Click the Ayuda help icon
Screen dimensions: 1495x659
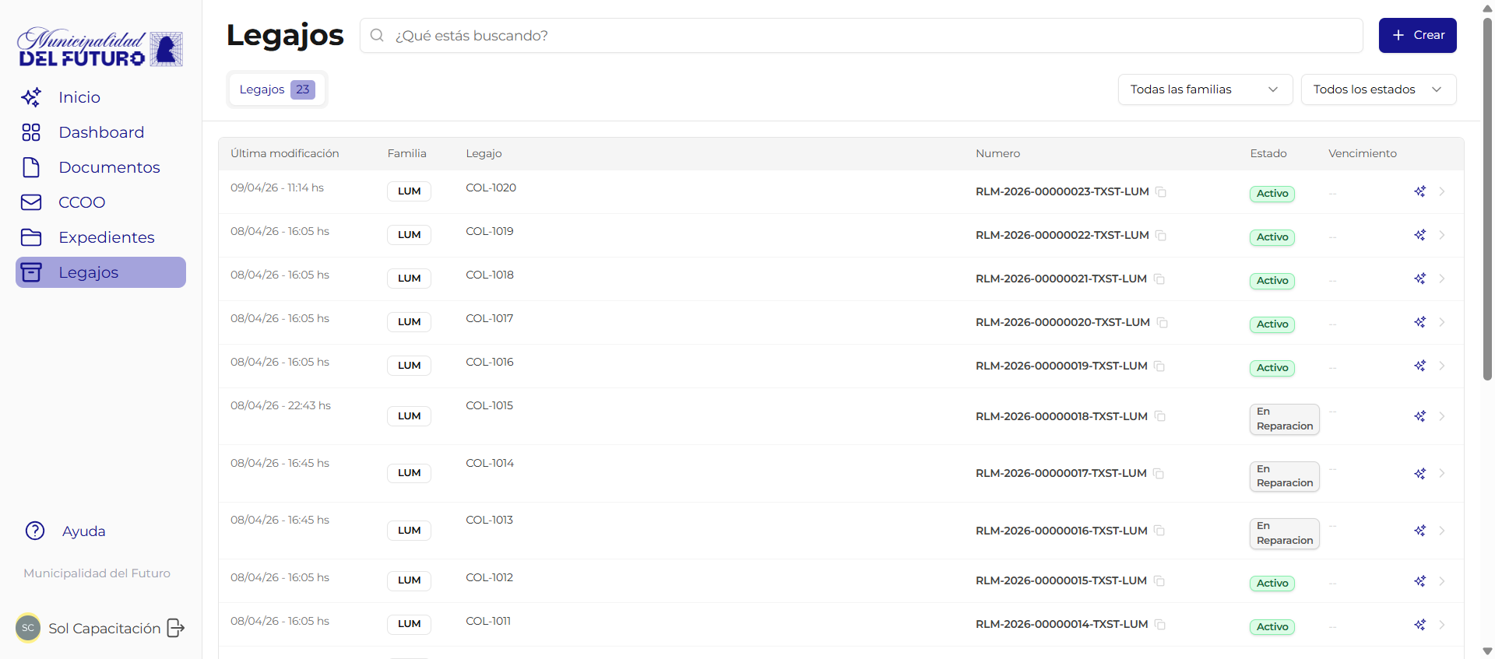pos(35,531)
